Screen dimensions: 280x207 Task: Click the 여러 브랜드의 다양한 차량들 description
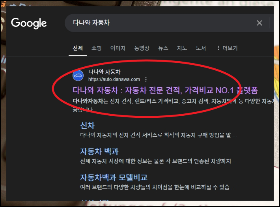pos(158,187)
